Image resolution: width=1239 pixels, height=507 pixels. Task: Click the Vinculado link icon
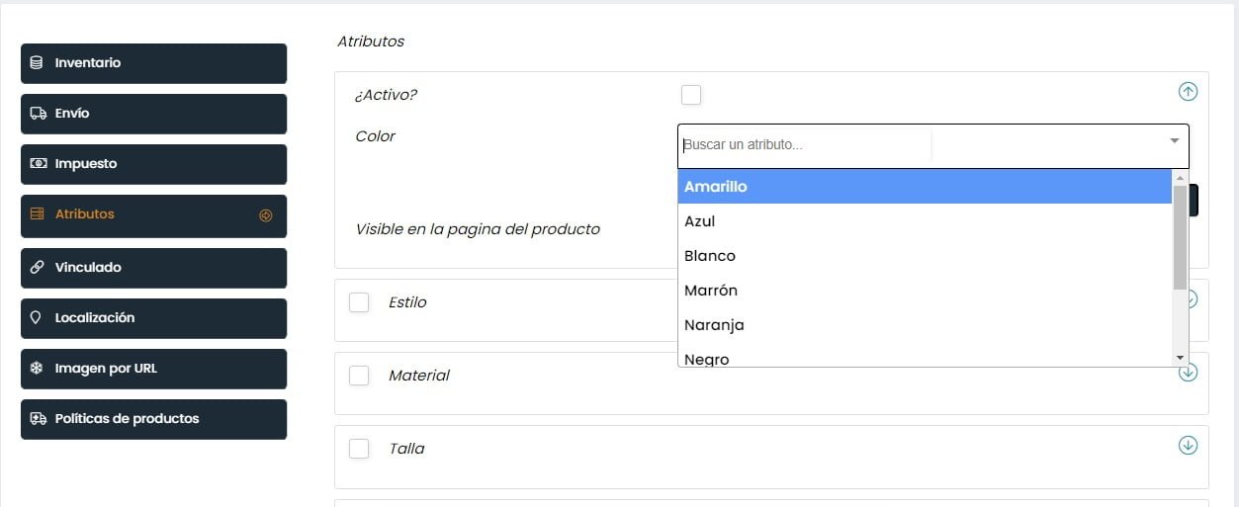pyautogui.click(x=38, y=268)
